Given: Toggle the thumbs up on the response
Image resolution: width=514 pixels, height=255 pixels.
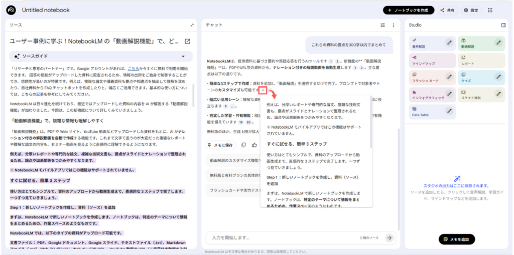Looking at the screenshot, I should (254, 145).
